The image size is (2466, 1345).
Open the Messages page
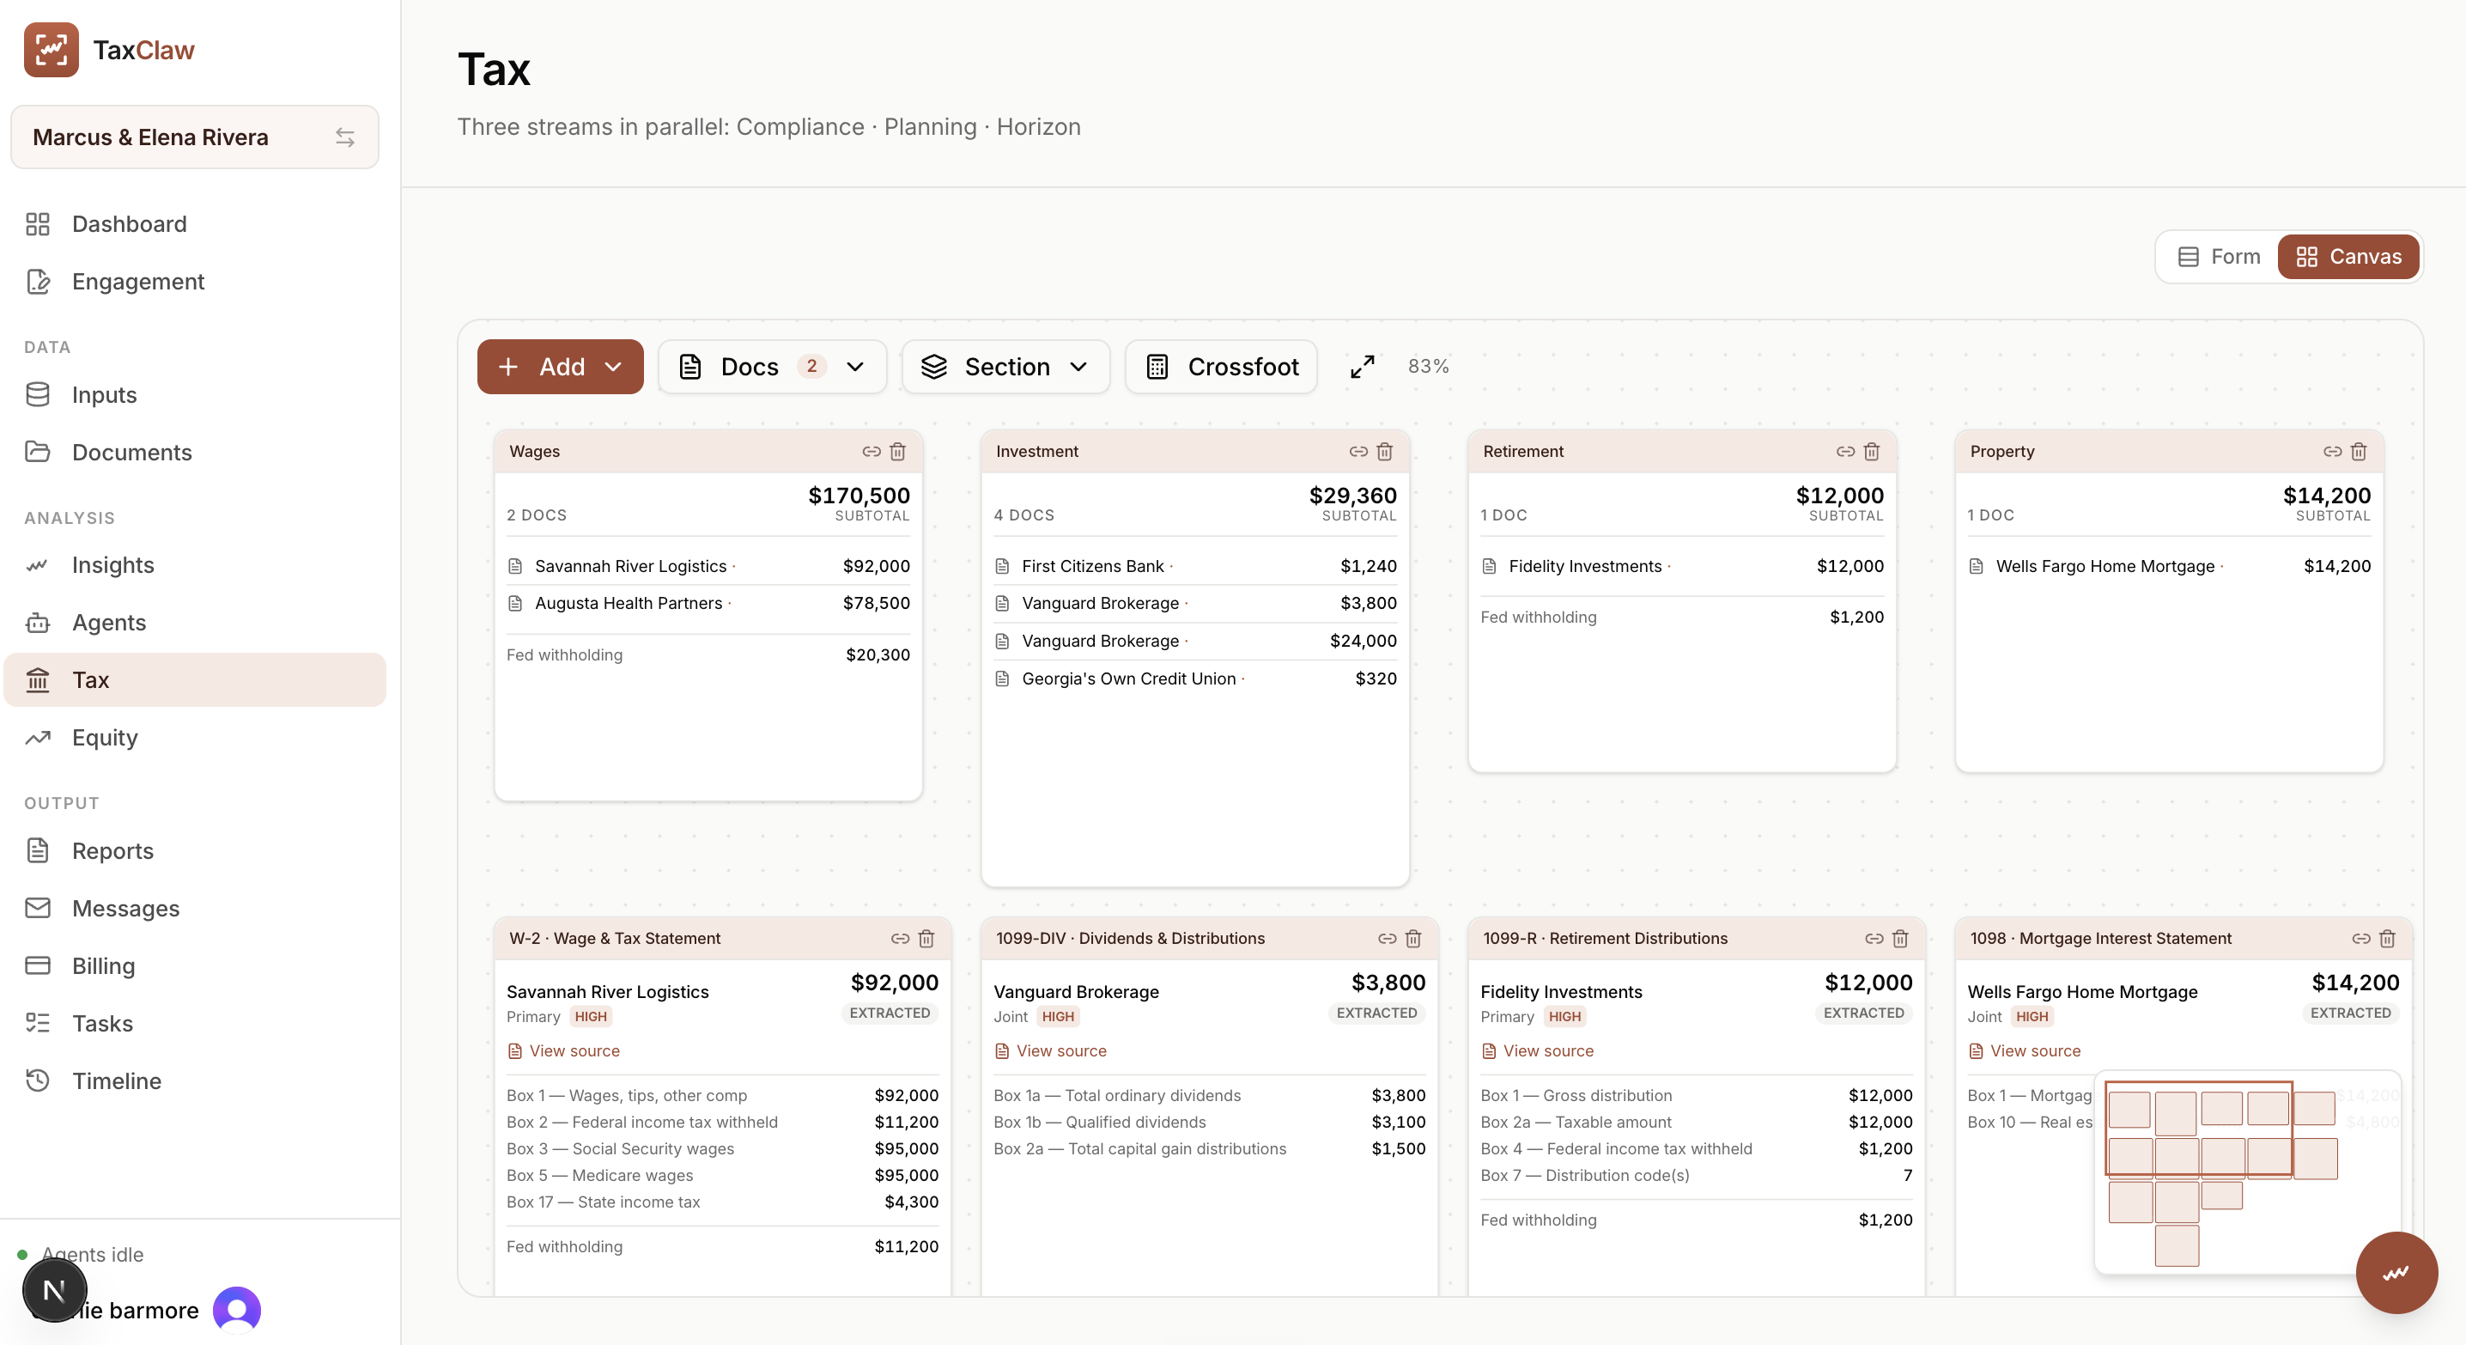pyautogui.click(x=195, y=908)
